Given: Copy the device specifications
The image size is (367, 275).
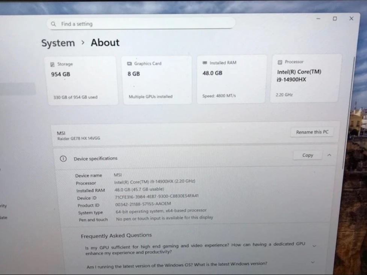Looking at the screenshot, I should pos(308,155).
